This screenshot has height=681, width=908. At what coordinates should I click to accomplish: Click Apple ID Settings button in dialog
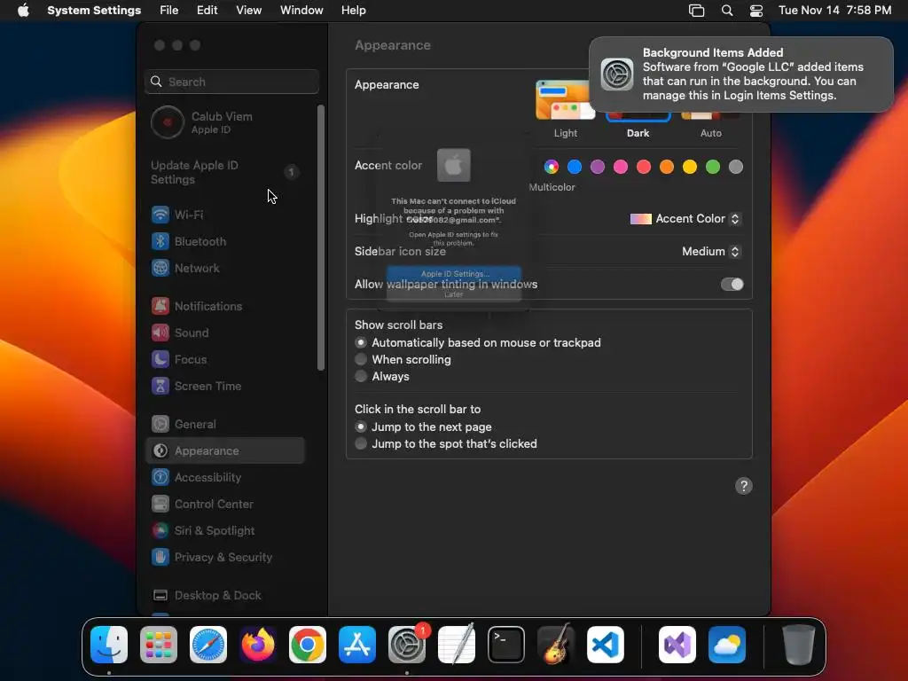454,273
